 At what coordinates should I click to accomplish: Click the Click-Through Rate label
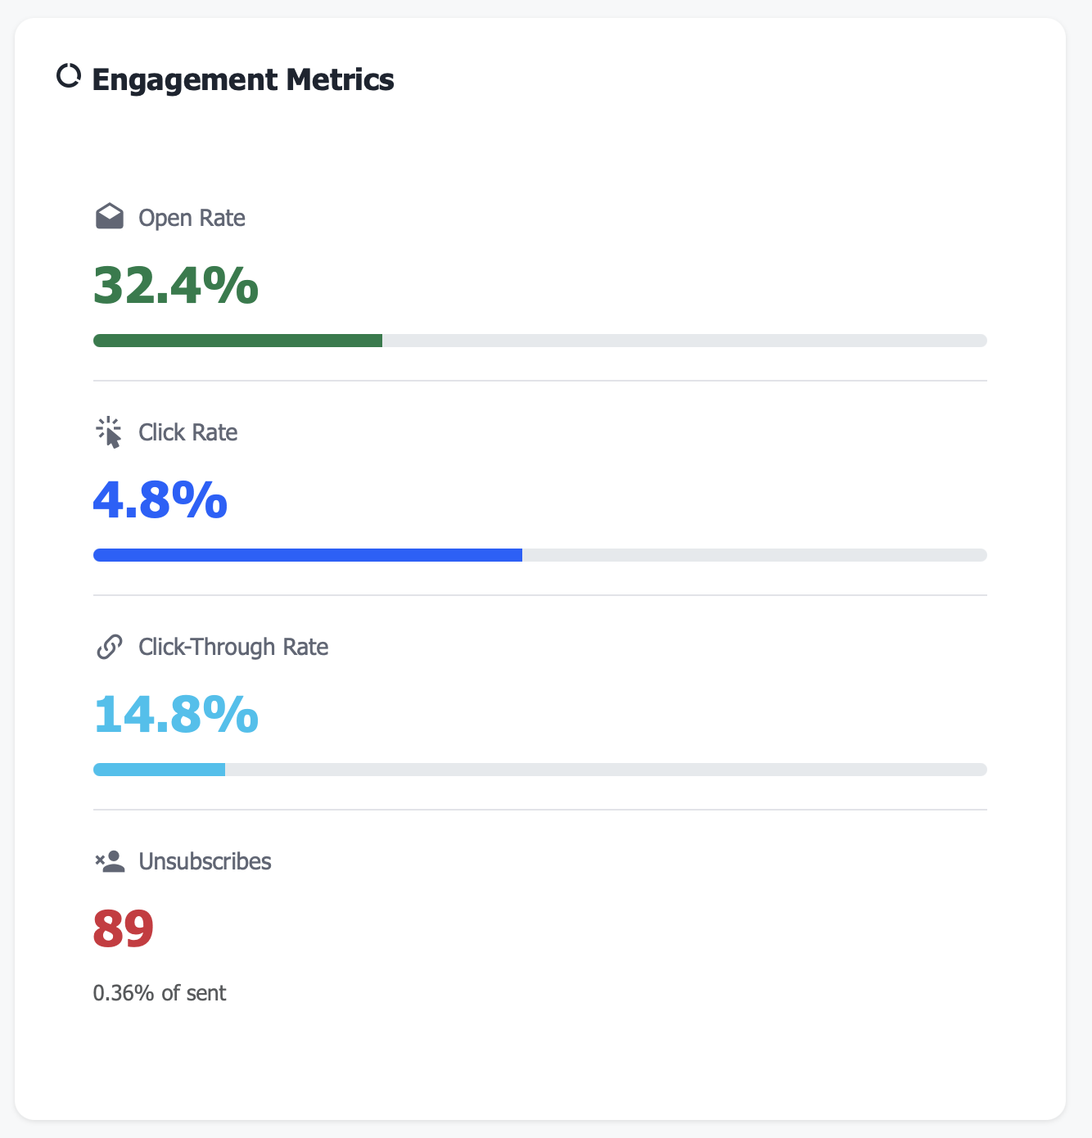(232, 647)
